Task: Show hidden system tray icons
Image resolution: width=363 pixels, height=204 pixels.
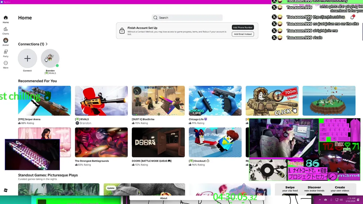Action: coord(320,200)
